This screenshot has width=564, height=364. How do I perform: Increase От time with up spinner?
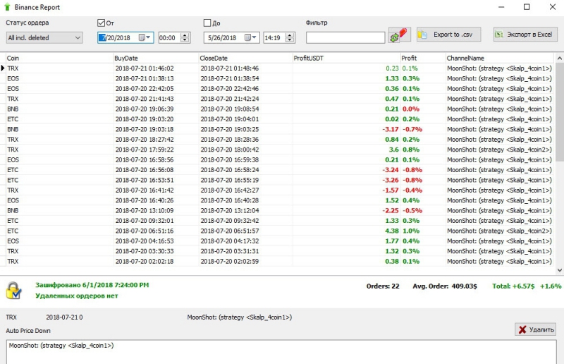click(x=185, y=35)
